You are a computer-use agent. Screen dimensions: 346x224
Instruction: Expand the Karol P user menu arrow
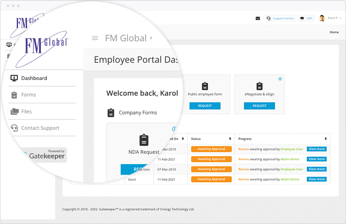[340, 18]
